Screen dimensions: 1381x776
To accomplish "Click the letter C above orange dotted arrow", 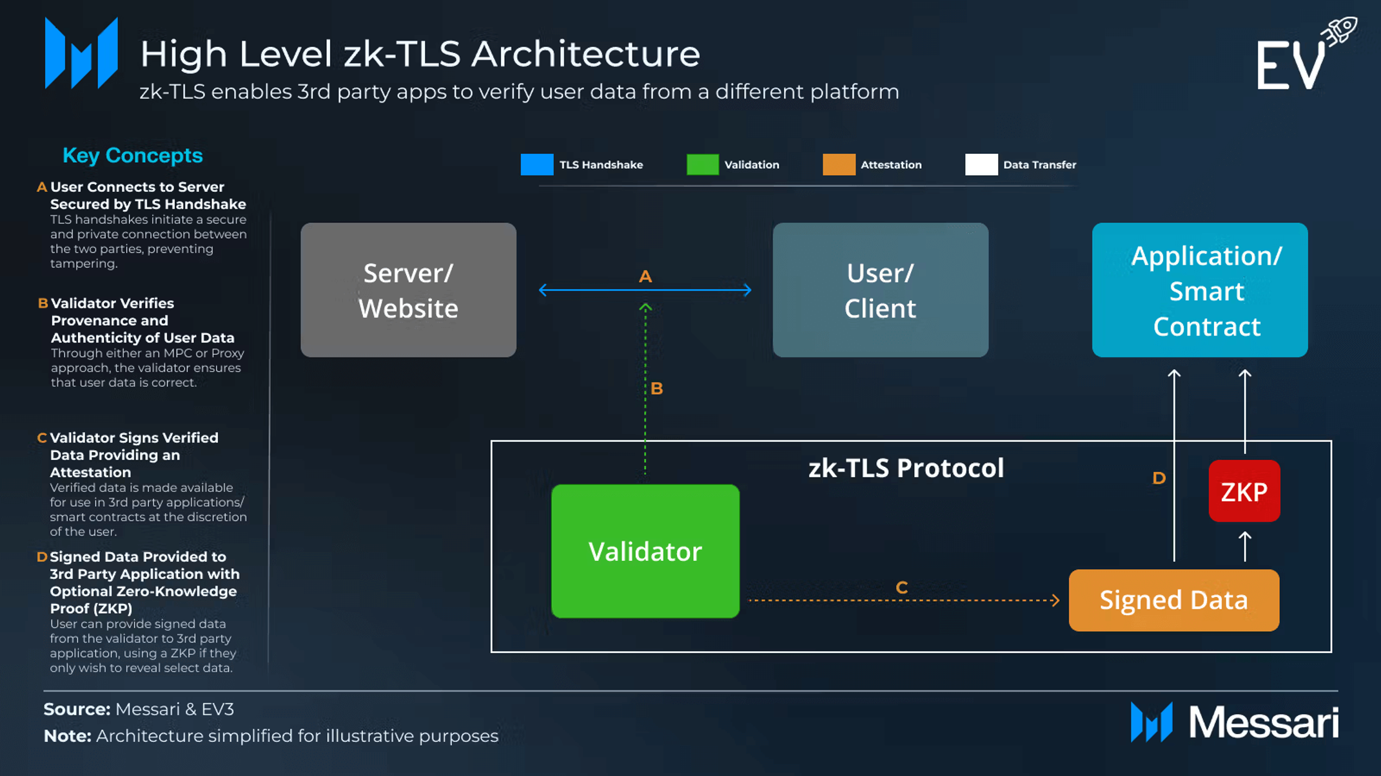I will [x=902, y=587].
